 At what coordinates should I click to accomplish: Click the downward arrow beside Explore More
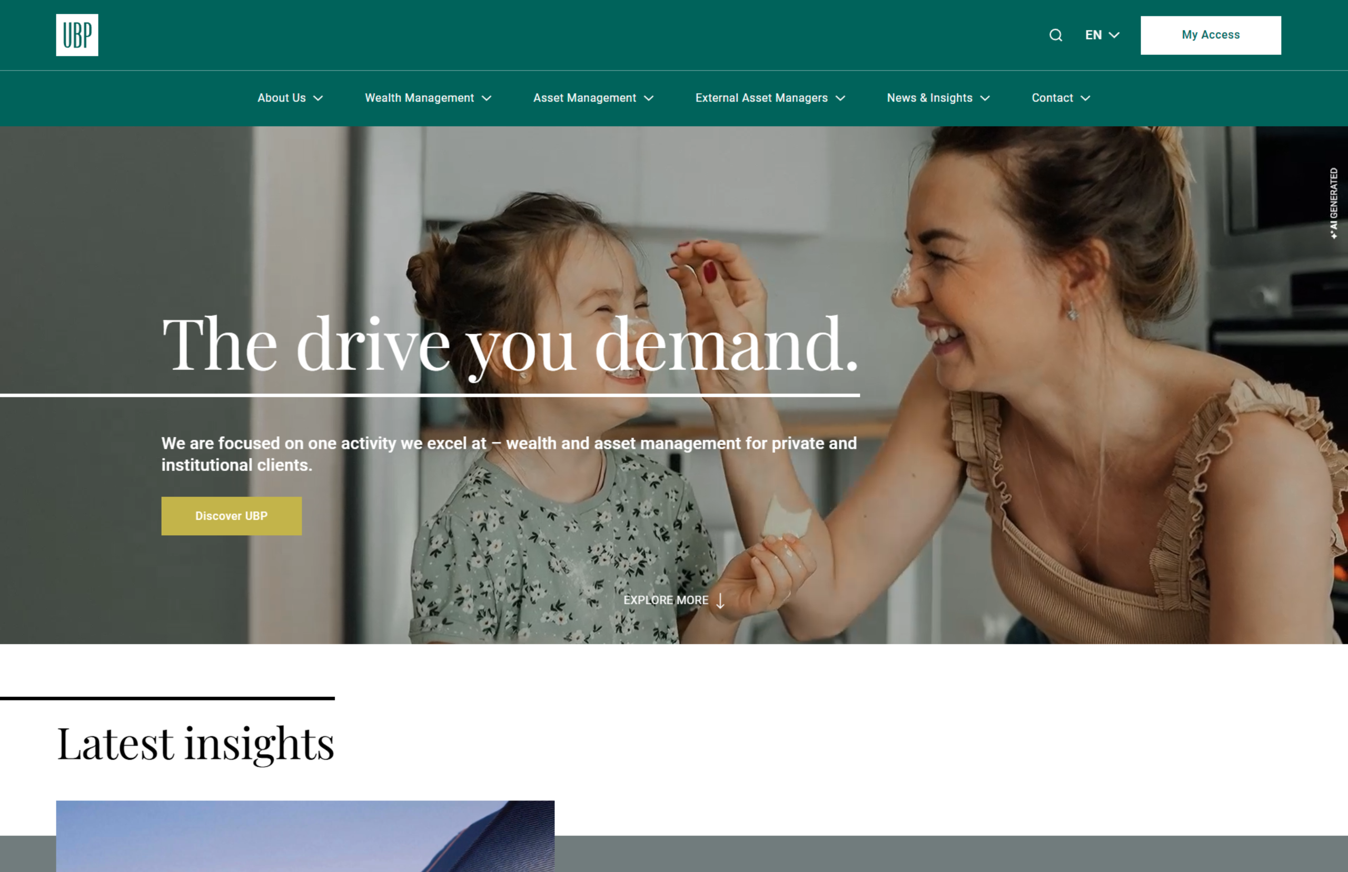(720, 601)
